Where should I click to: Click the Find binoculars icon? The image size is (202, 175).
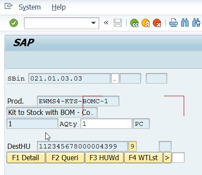pyautogui.click(x=185, y=23)
